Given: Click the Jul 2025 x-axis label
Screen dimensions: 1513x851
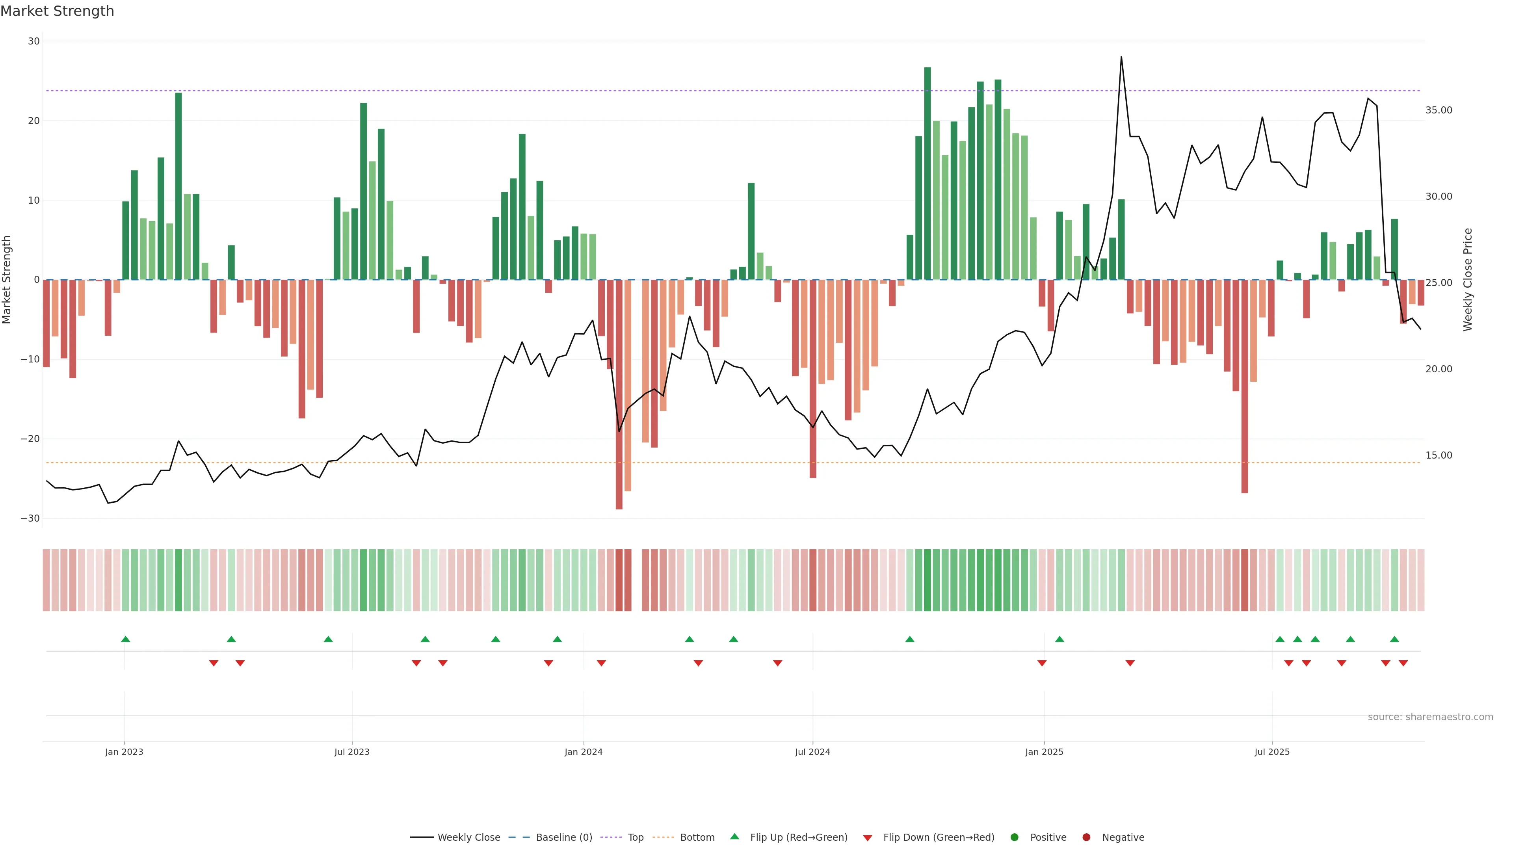Looking at the screenshot, I should [1271, 752].
